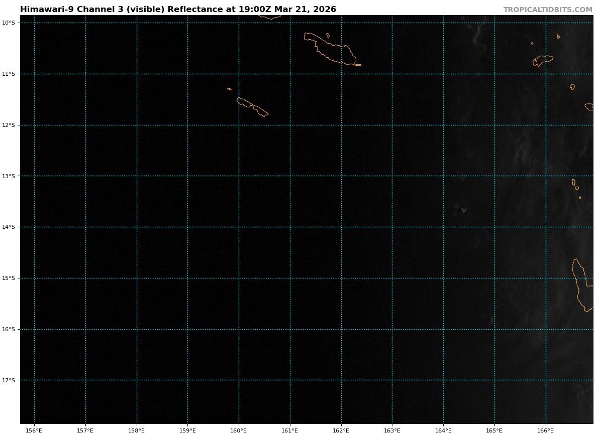Click the small island outline near 166.5°E, 11.25°S
Viewport: 603px width, 435px height.
pos(572,87)
